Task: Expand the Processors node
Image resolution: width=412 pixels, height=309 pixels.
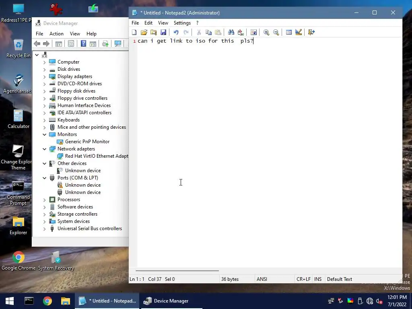Action: tap(44, 200)
